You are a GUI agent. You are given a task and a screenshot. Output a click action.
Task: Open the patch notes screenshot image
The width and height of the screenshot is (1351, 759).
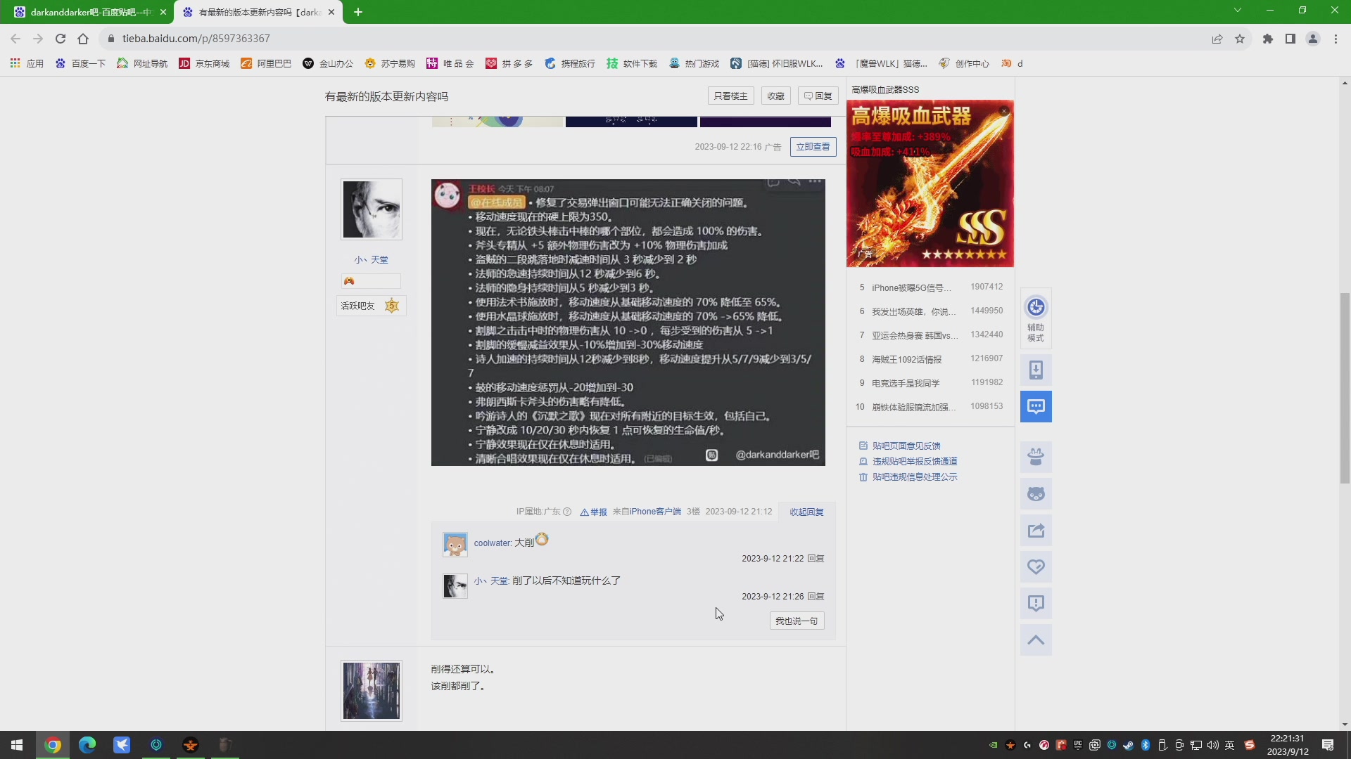(x=628, y=323)
